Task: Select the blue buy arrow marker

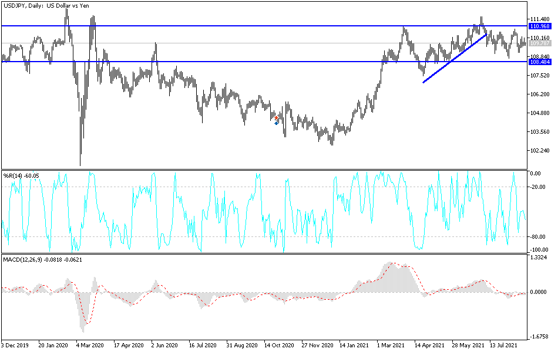Action: click(276, 123)
